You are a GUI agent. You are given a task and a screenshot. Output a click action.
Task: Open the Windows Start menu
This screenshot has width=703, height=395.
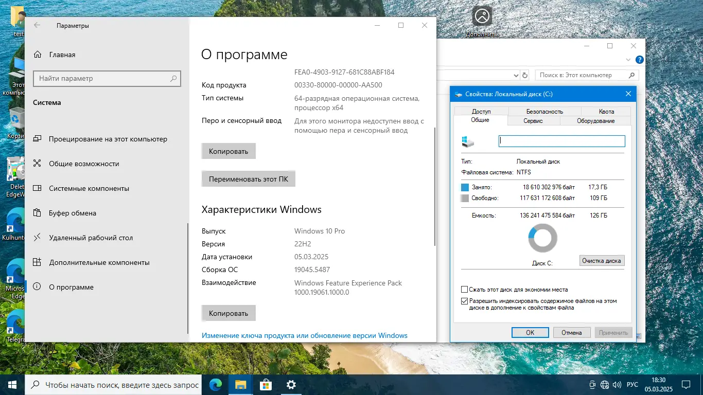click(12, 385)
